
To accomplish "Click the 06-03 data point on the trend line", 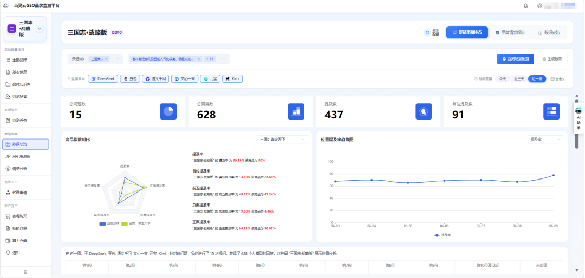I will pos(335,182).
